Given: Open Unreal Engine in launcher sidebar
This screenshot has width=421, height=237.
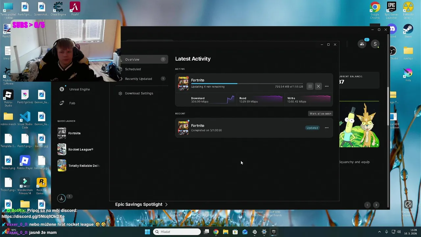Looking at the screenshot, I should [x=80, y=89].
